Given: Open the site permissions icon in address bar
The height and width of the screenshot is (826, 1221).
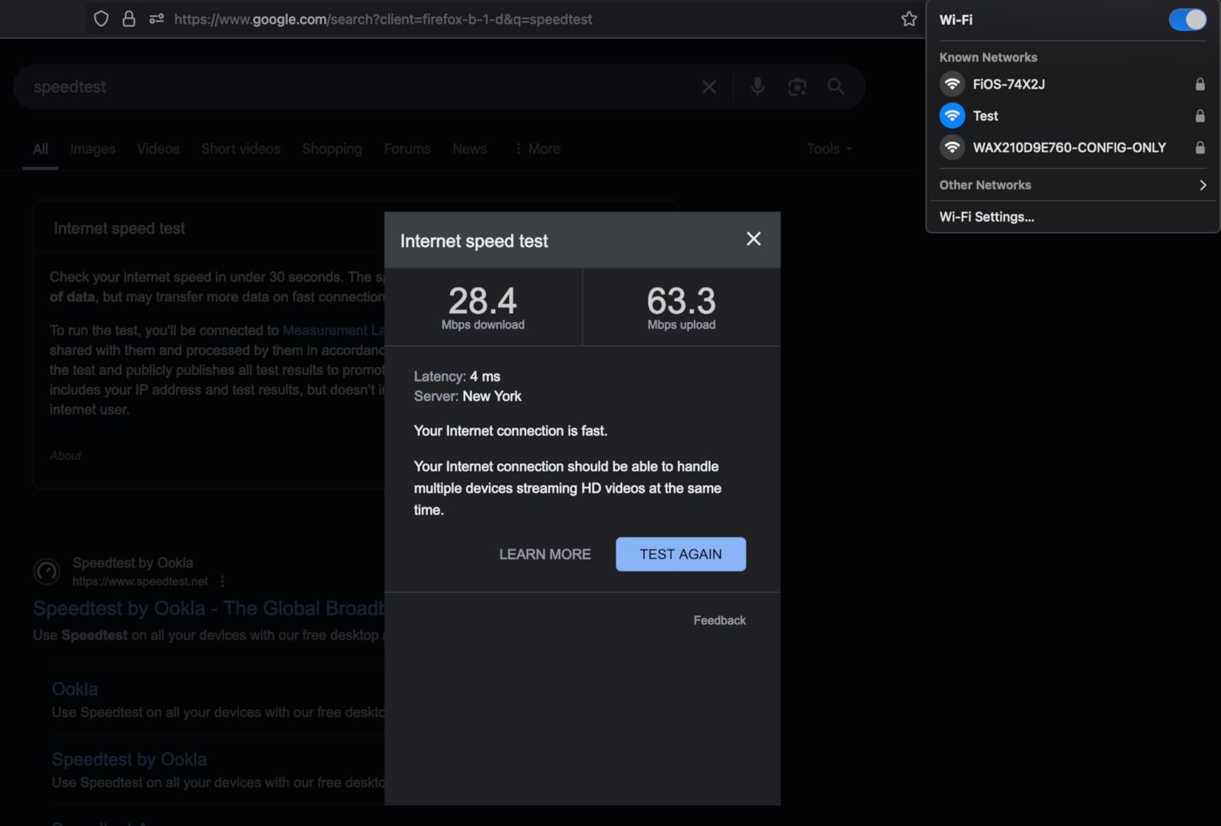Looking at the screenshot, I should [156, 19].
